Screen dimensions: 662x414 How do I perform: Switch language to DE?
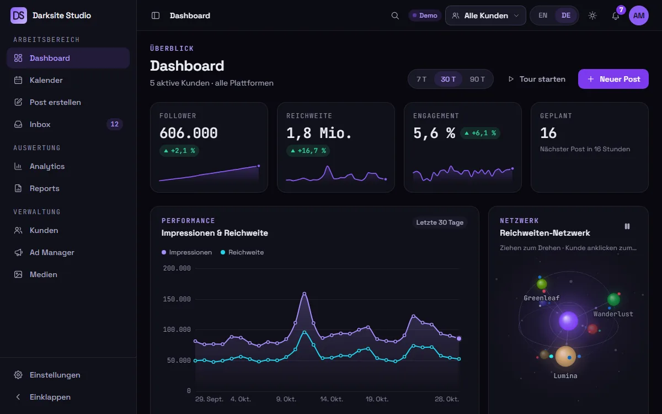tap(566, 15)
